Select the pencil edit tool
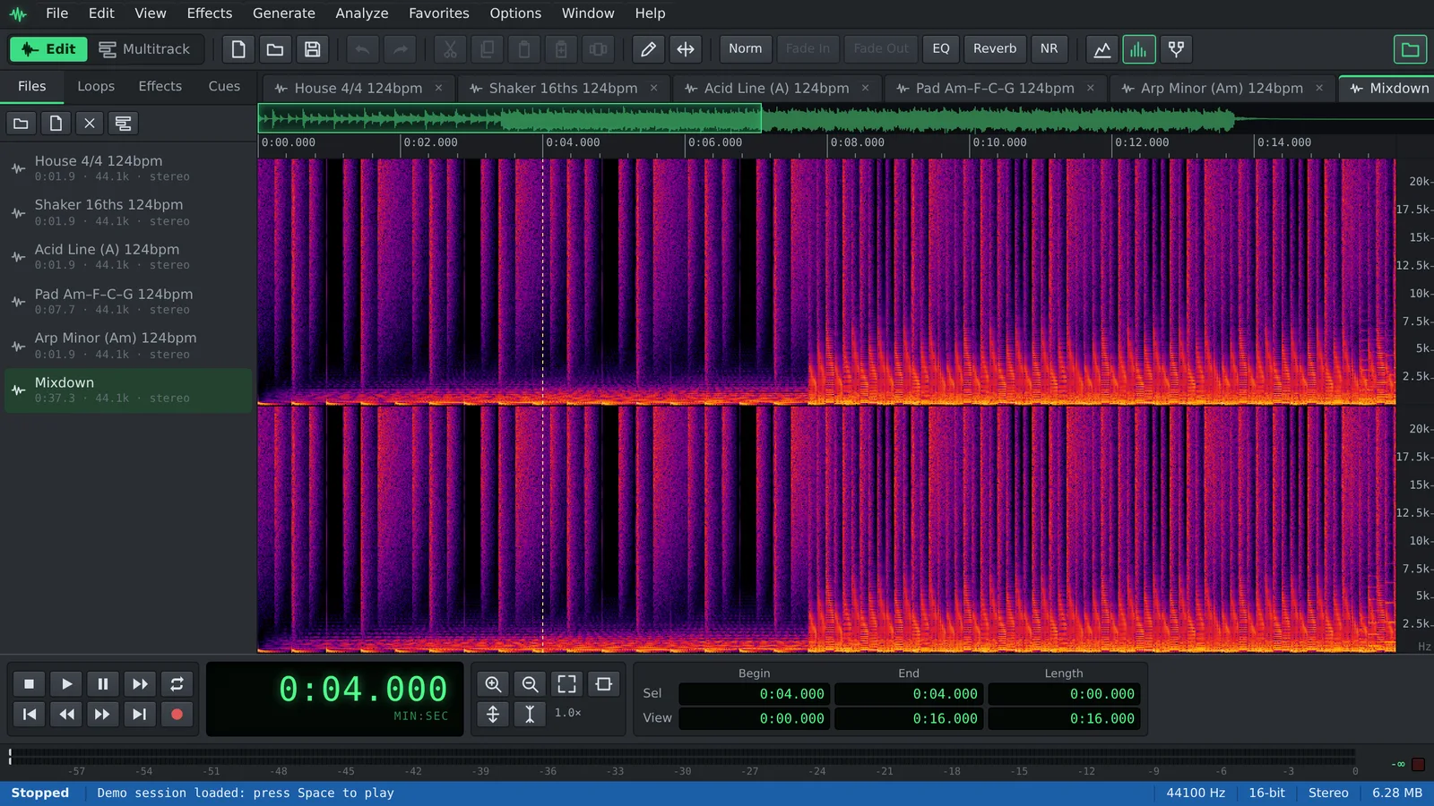 [648, 49]
